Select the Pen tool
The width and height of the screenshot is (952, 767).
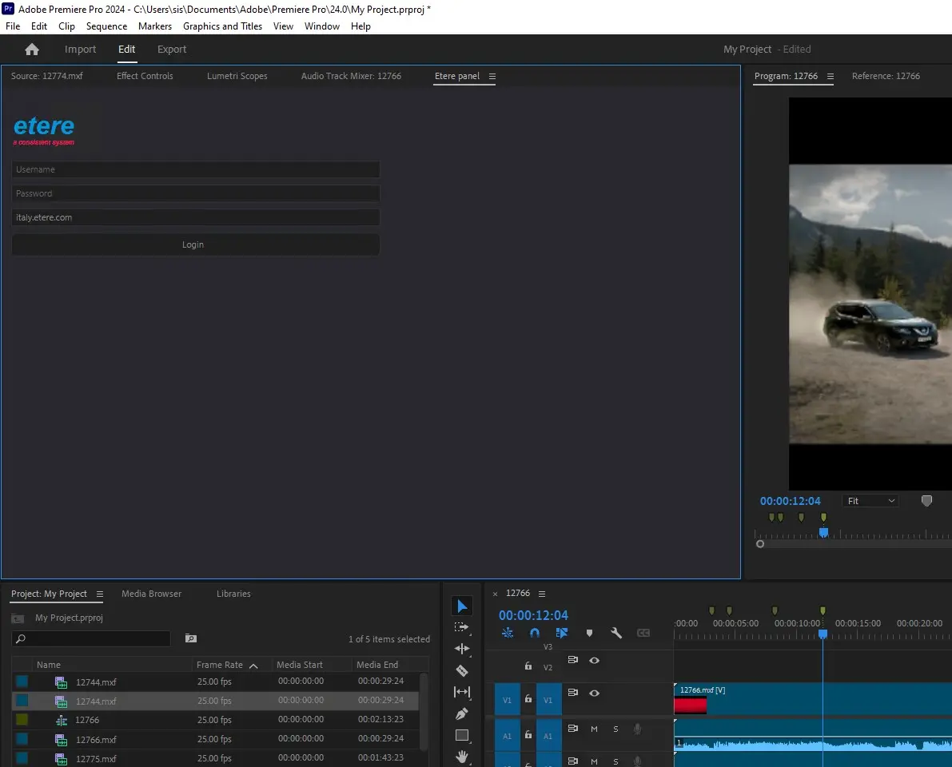[x=462, y=713]
